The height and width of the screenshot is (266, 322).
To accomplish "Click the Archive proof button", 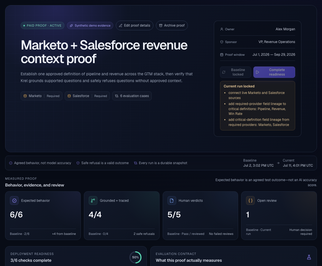I will [172, 25].
